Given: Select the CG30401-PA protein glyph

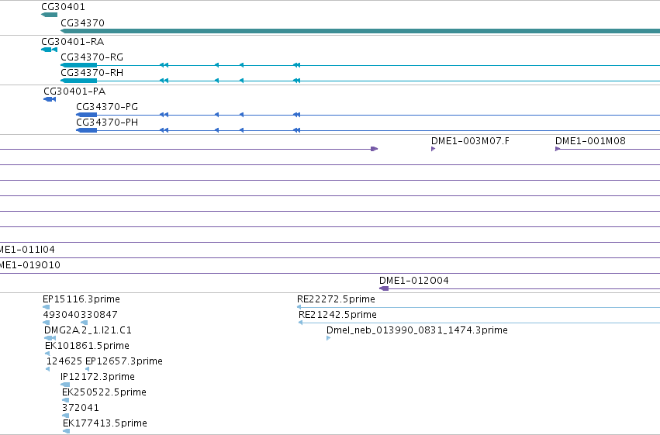Looking at the screenshot, I should [x=50, y=99].
